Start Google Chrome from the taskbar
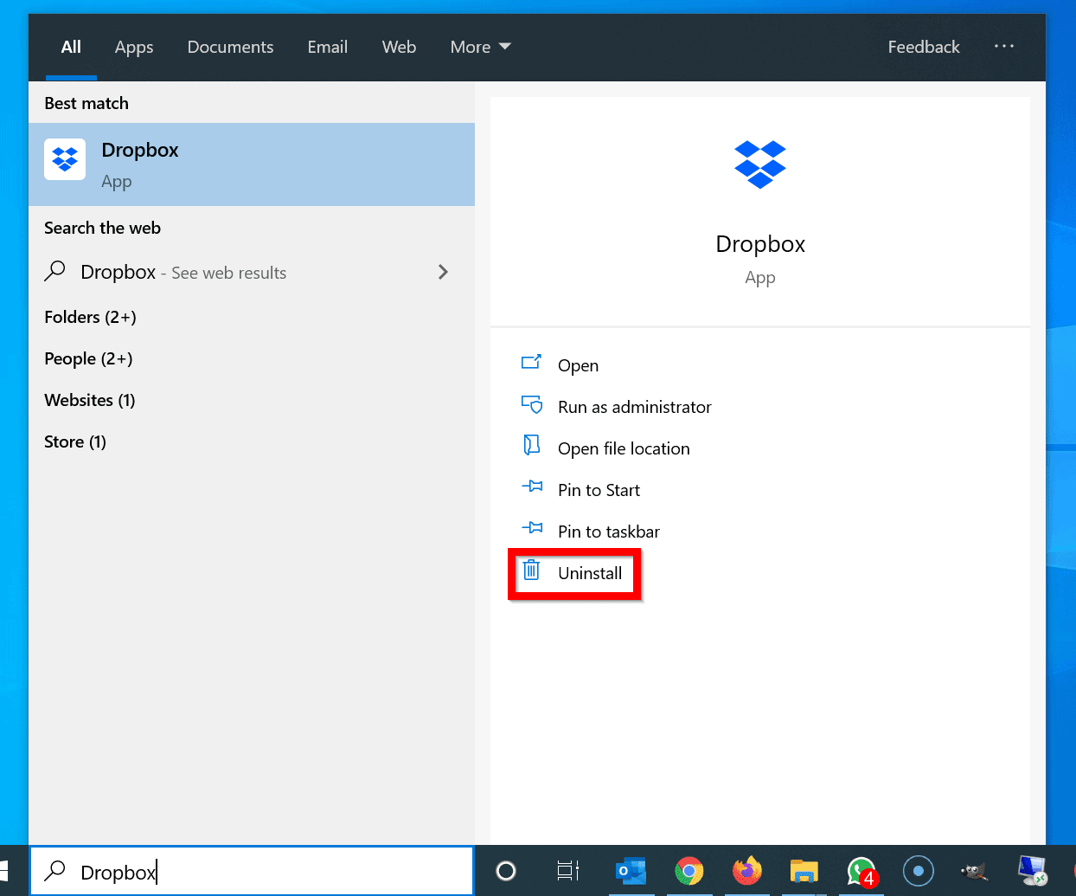The image size is (1076, 896). click(x=689, y=872)
